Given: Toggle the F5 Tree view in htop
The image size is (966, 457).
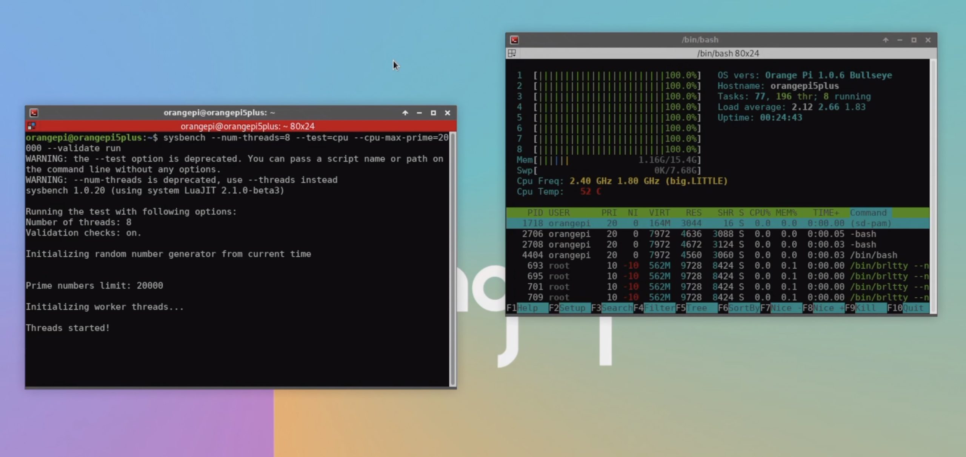Looking at the screenshot, I should point(696,308).
